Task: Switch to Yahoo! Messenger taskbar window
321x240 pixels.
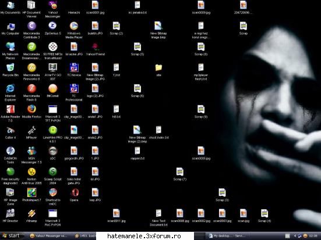Action: (x=48, y=236)
